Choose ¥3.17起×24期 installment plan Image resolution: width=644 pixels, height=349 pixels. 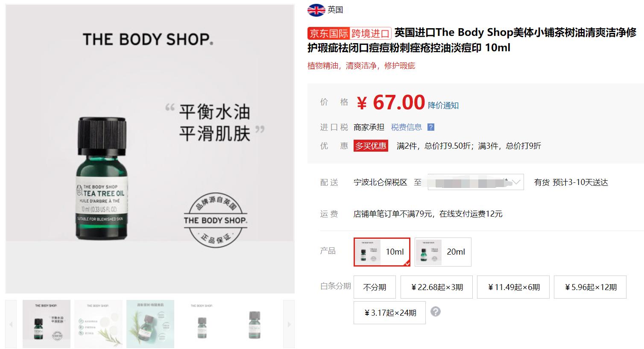point(389,313)
